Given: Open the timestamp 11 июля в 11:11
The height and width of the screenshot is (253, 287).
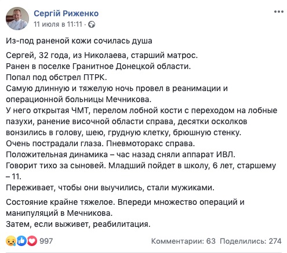Looking at the screenshot, I should pos(58,24).
